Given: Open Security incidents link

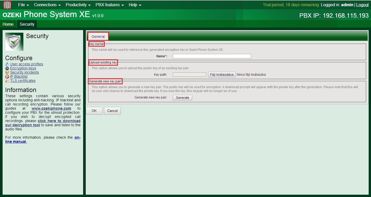Looking at the screenshot, I should 24,72.
